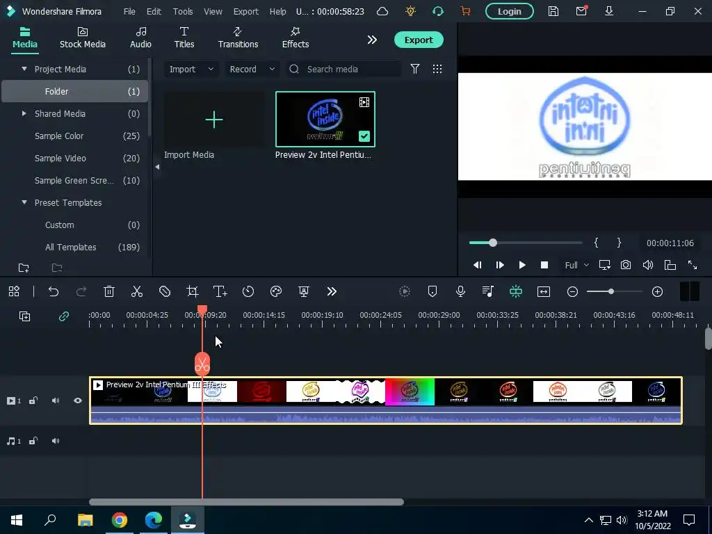
Task: Toggle lock on audio track 1
Action: (x=33, y=441)
